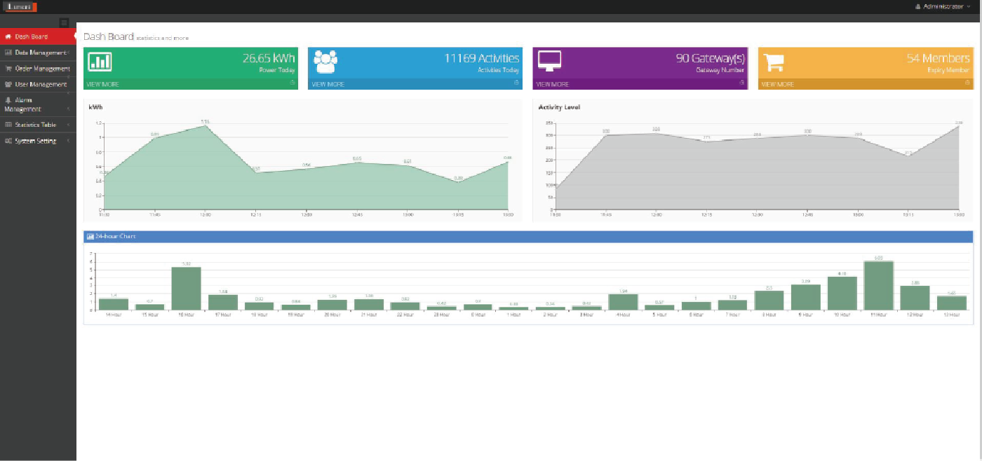The height and width of the screenshot is (461, 982).
Task: Click the 14 Hour bar in the 24-hour chart
Action: point(114,304)
